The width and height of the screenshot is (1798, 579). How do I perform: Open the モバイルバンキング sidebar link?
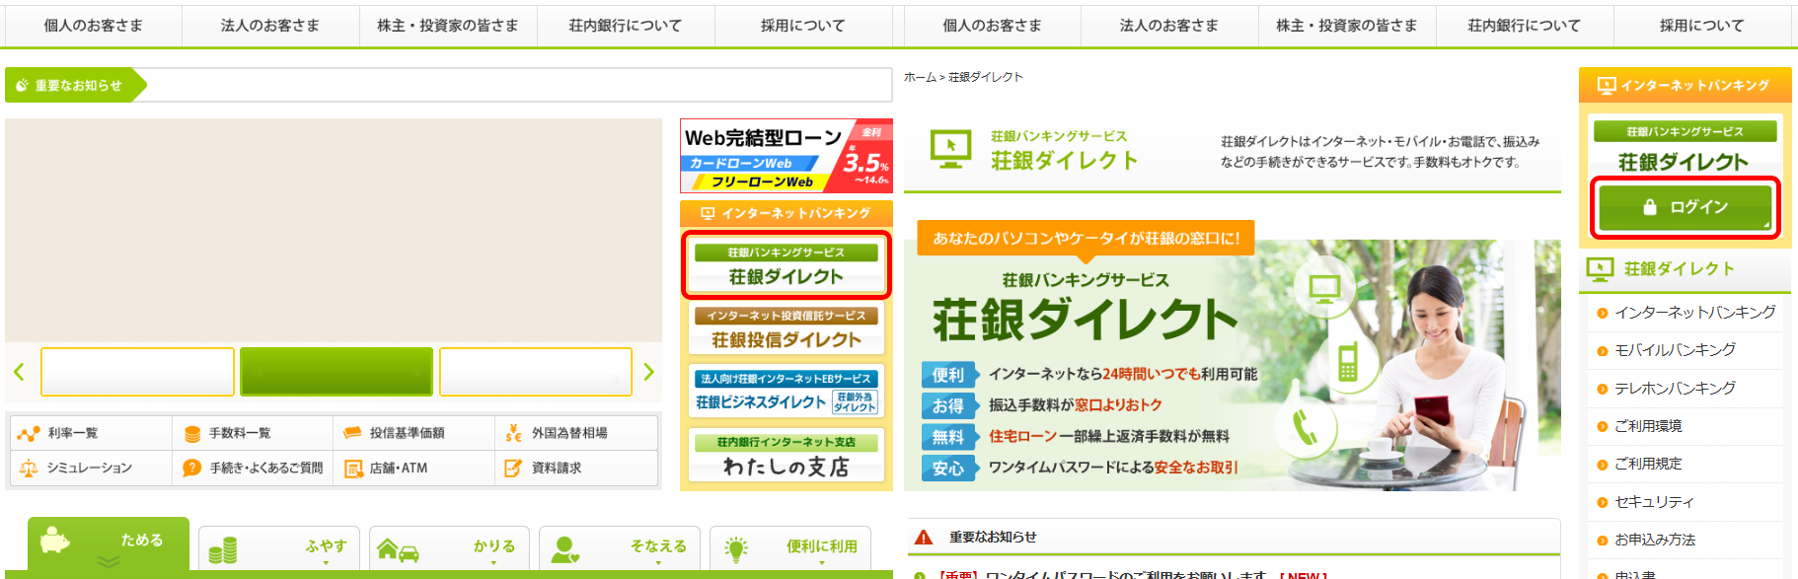1675,350
